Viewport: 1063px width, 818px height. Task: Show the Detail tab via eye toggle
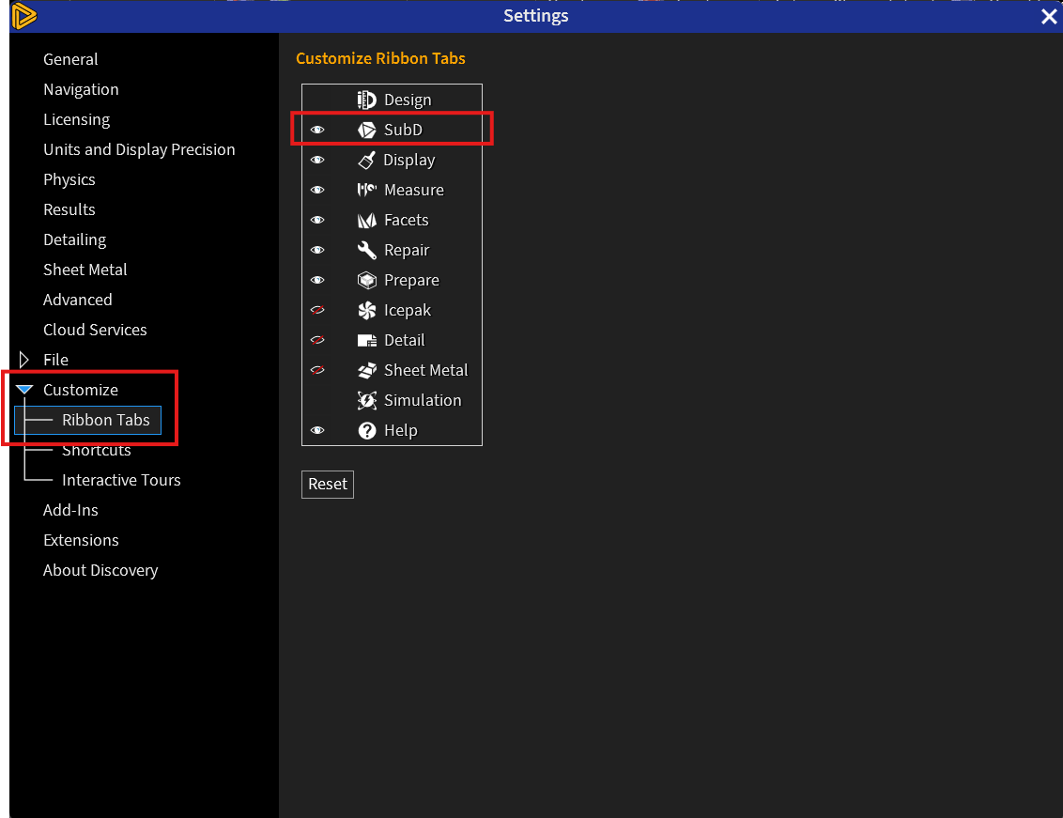(x=317, y=340)
